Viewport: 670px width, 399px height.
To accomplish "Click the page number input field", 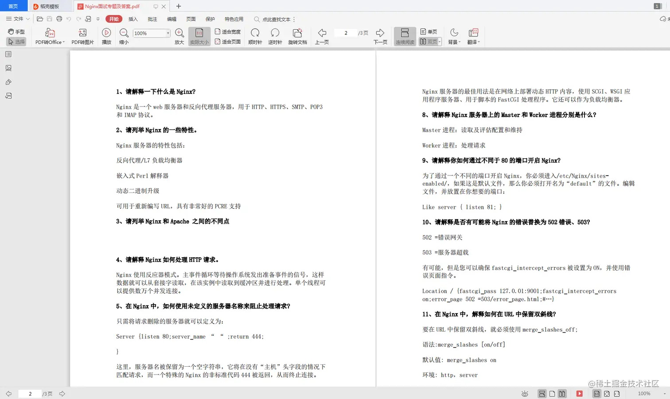I will [346, 33].
